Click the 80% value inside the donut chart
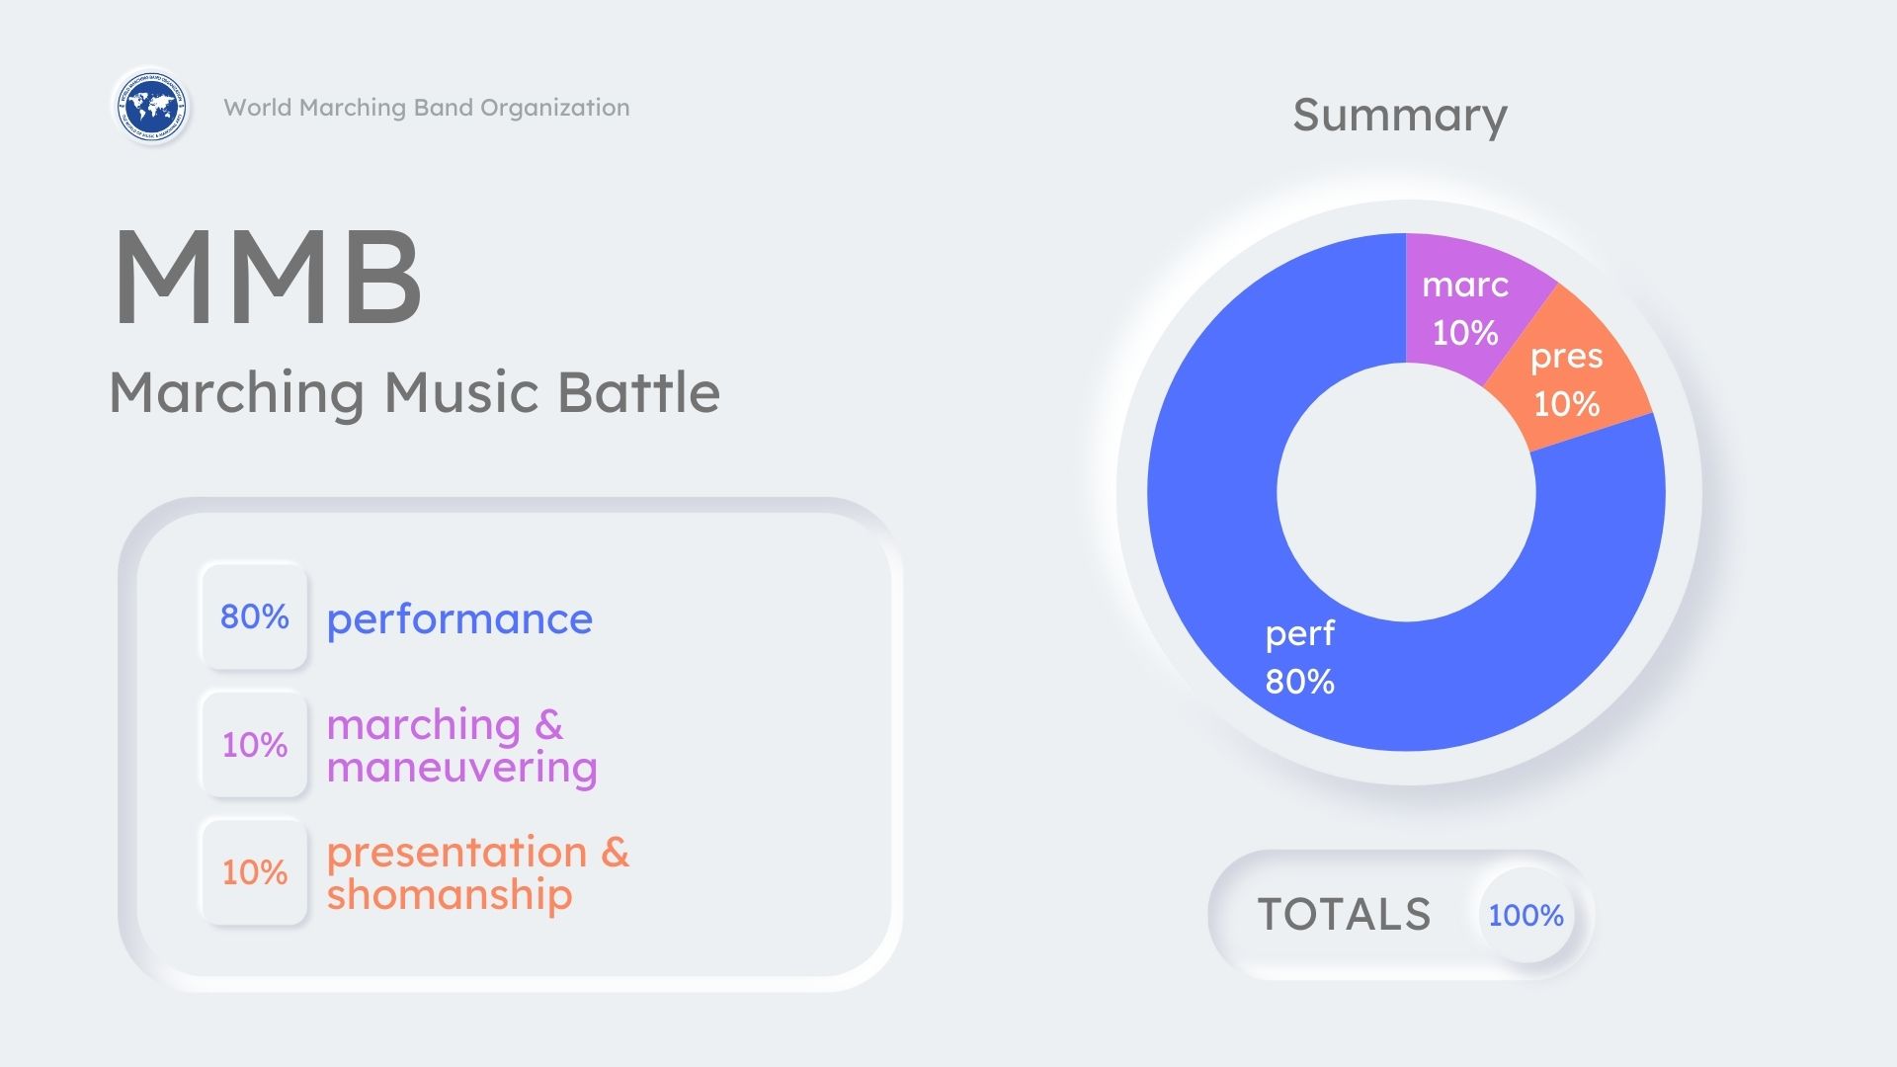Screen dimensions: 1897x1067 coord(1299,682)
